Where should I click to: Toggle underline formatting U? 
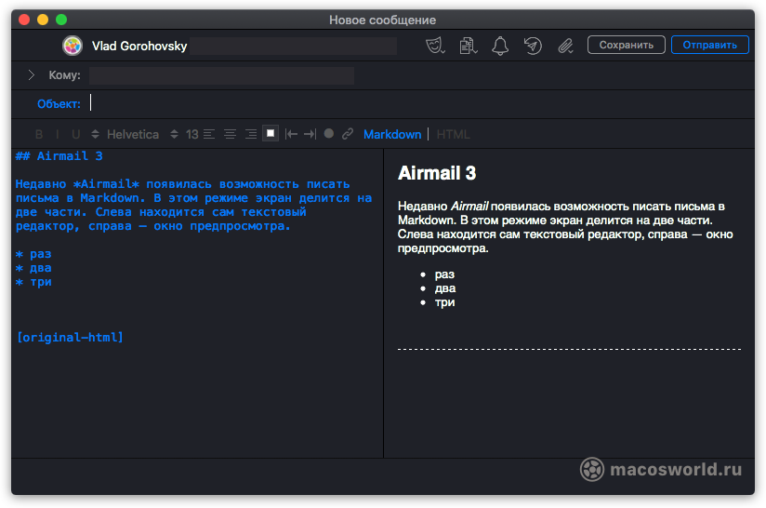pos(75,135)
